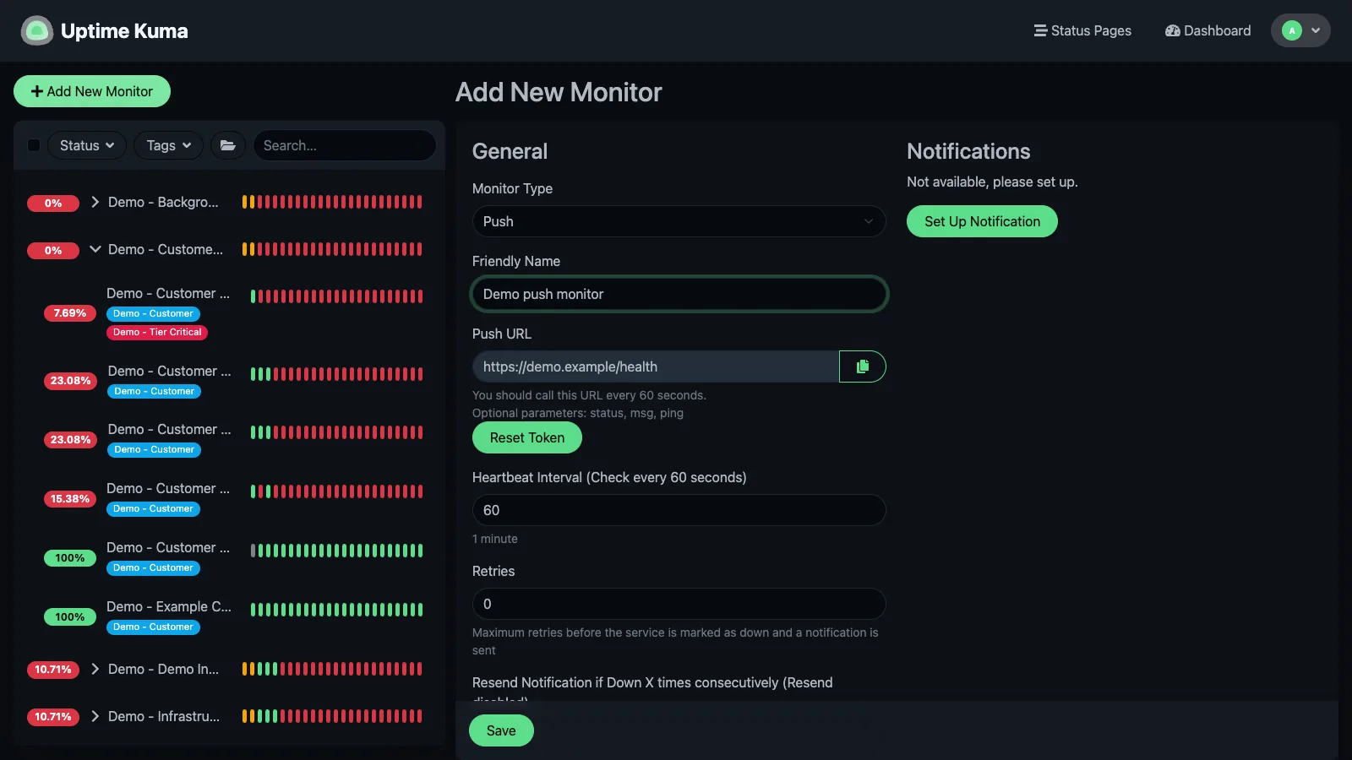
Task: Click Set Up Notification
Action: tap(982, 221)
